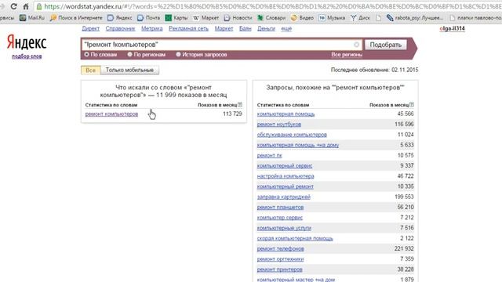Open the Карты bookmark
502x282 pixels.
point(176,18)
